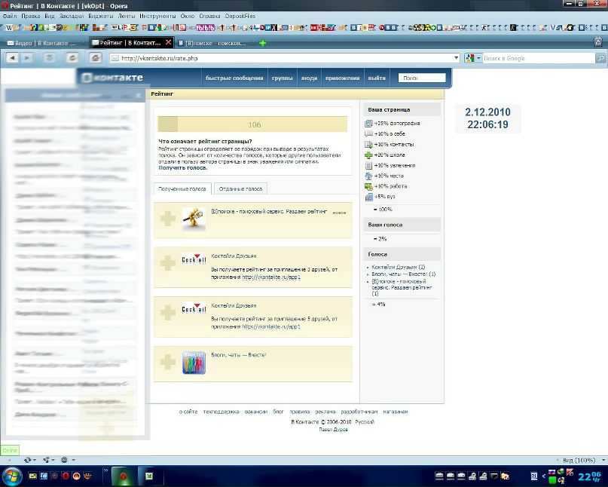608x487 pixels.
Task: Click the +10% работа icon
Action: [x=368, y=186]
